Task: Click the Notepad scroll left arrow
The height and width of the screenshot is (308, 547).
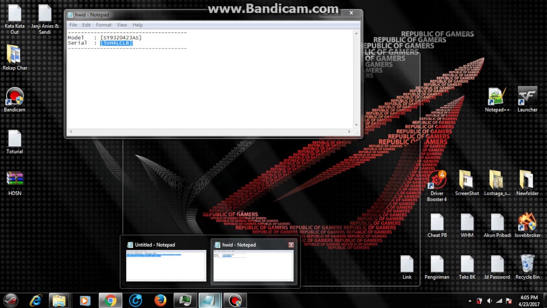Action: pyautogui.click(x=70, y=132)
